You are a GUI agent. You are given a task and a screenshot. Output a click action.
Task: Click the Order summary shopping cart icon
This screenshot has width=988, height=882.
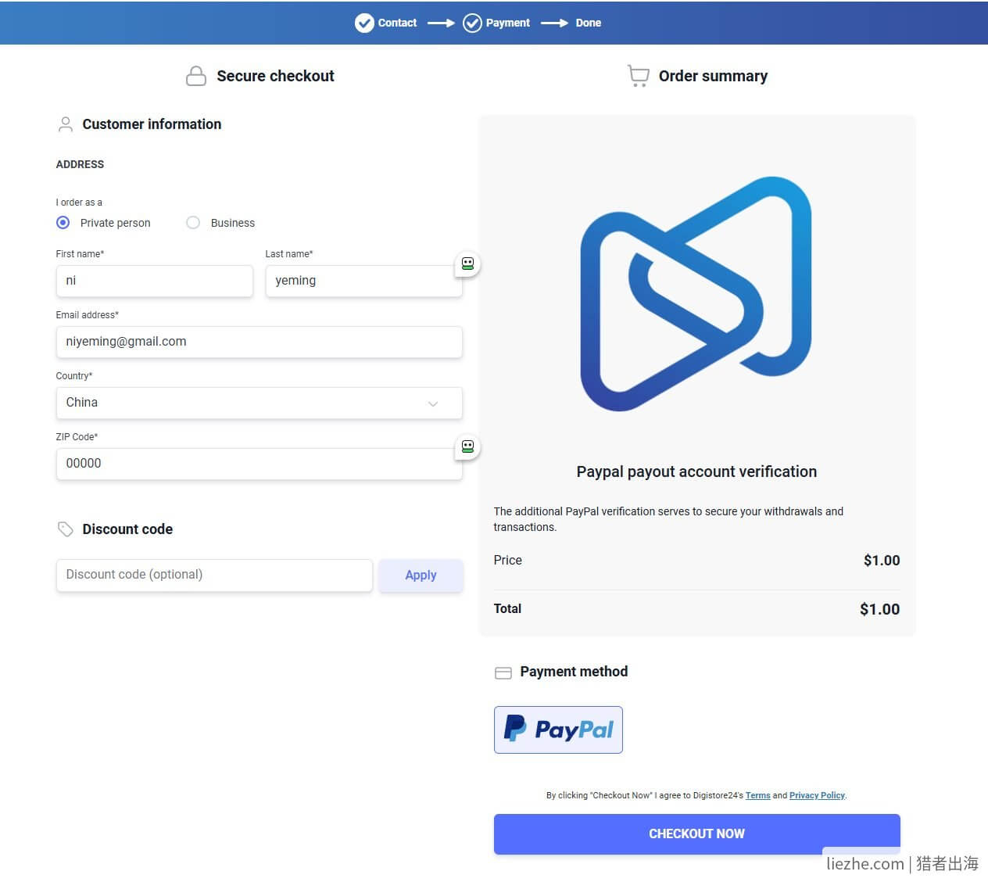coord(639,76)
